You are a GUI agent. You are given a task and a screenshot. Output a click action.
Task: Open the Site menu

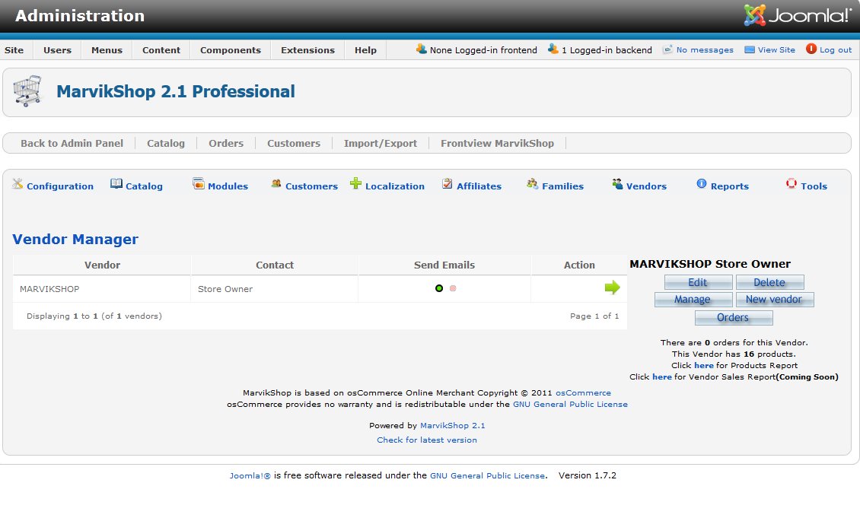click(14, 50)
